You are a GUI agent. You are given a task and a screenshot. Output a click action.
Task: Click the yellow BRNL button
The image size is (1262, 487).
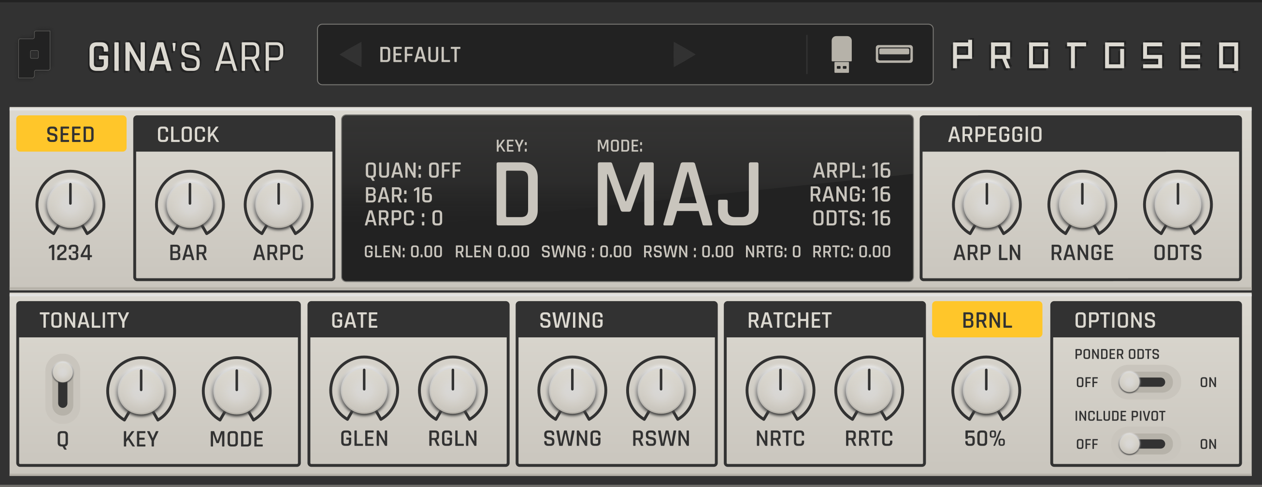[987, 320]
